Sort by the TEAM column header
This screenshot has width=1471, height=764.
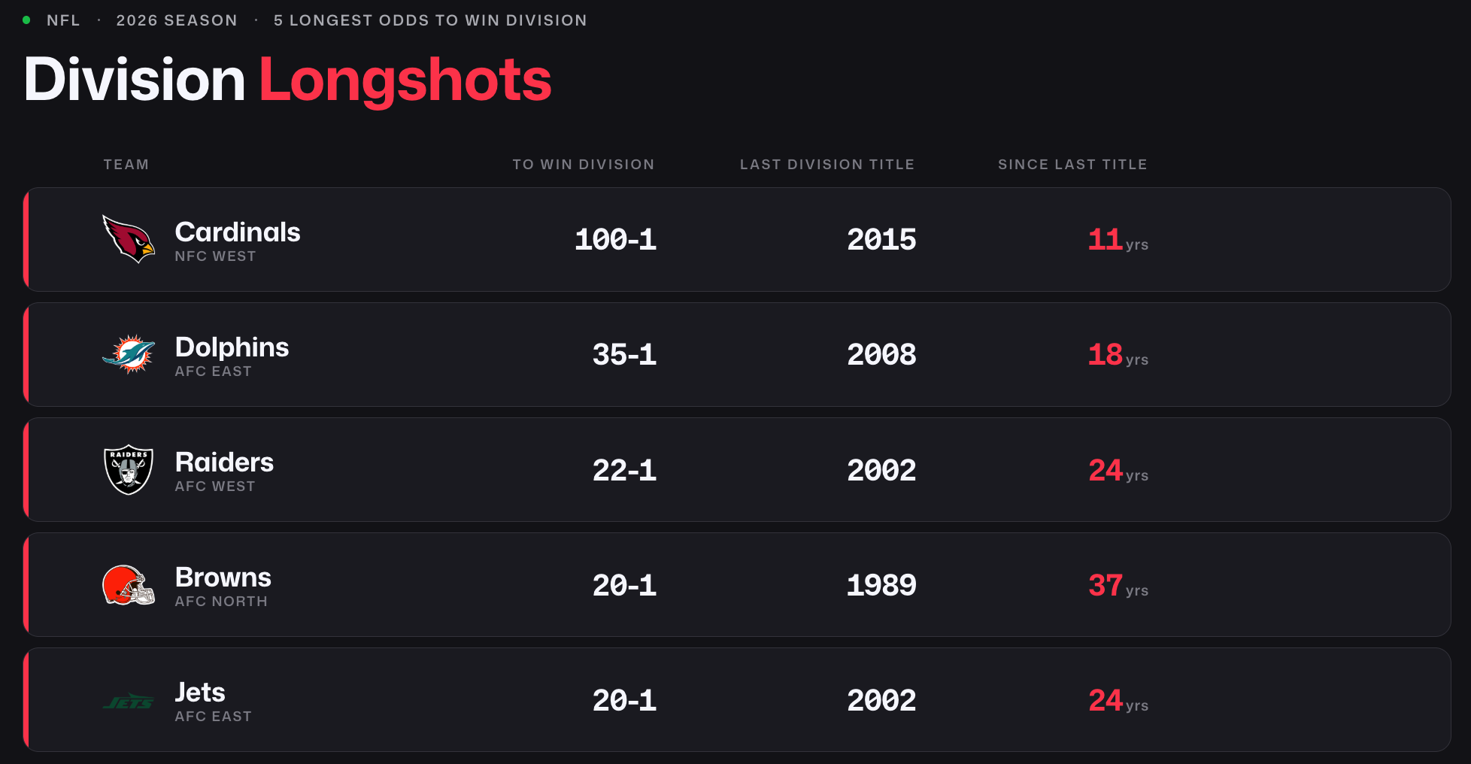tap(126, 165)
